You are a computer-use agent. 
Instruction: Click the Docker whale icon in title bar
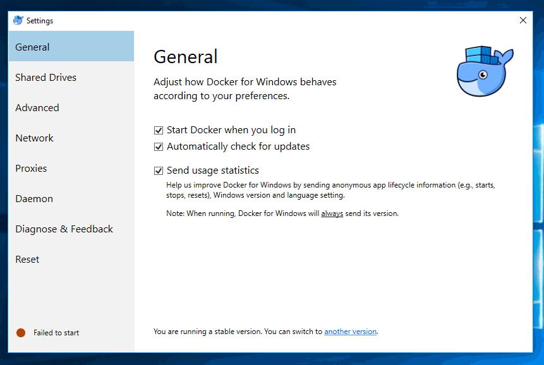(x=18, y=20)
